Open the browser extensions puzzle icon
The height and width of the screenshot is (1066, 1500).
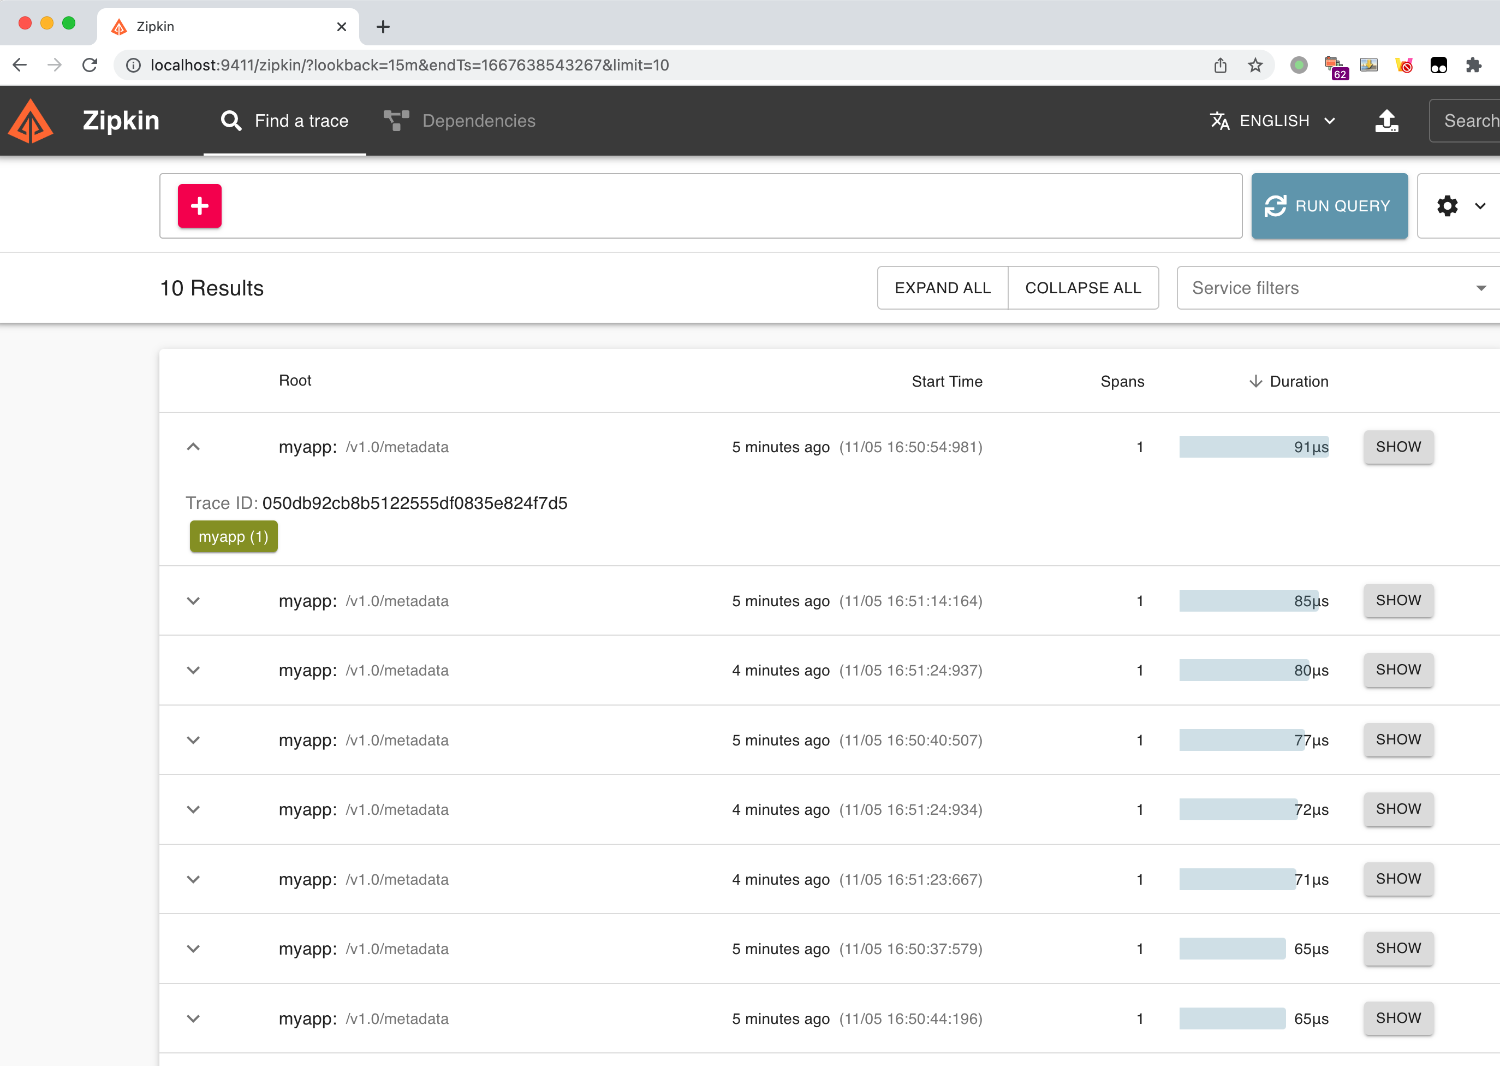[x=1473, y=65]
